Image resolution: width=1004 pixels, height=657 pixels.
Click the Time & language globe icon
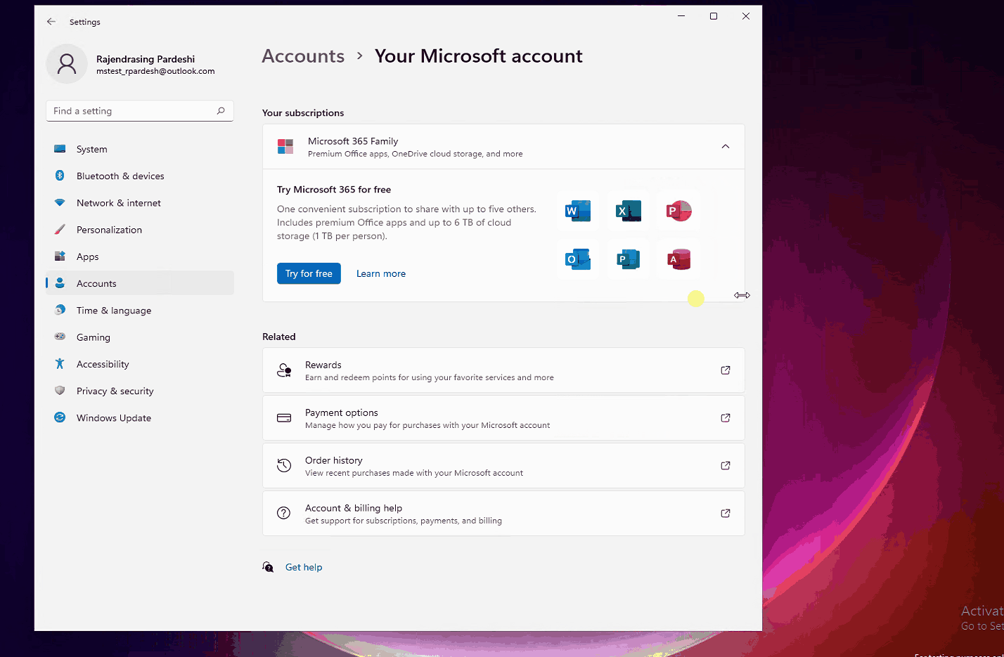tap(60, 310)
